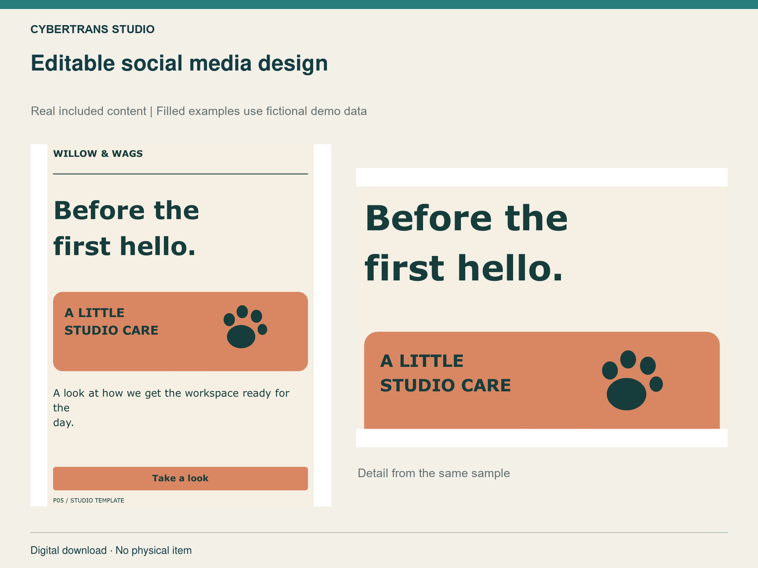Click the 'Editable social media design' heading

(x=179, y=63)
